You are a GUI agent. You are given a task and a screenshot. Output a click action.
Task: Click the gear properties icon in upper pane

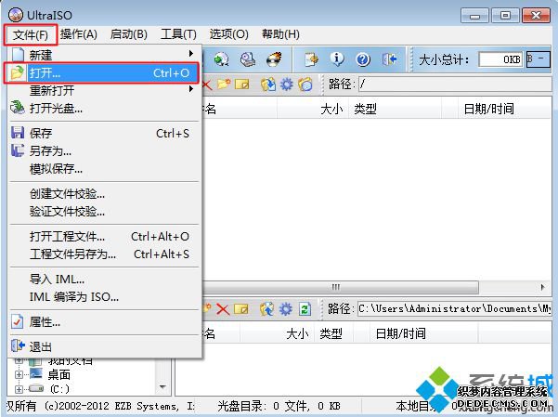click(x=287, y=85)
